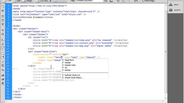Toggle Live View
The height and width of the screenshot is (103, 184).
point(43,1)
